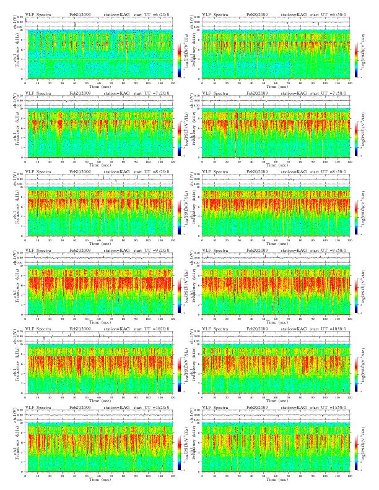Open the spectrogram starting UT 7:20:0

(x=99, y=133)
